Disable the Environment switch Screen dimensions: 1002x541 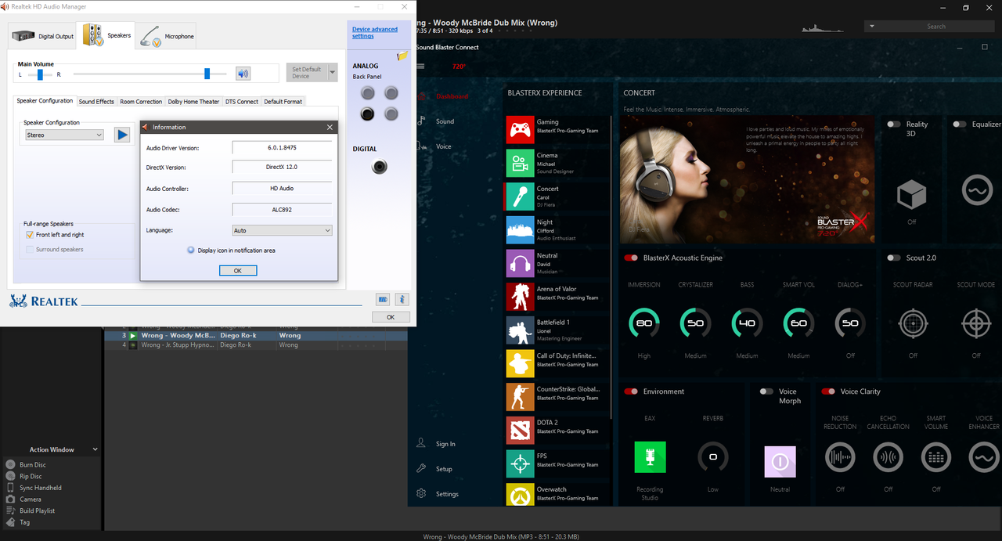point(631,391)
